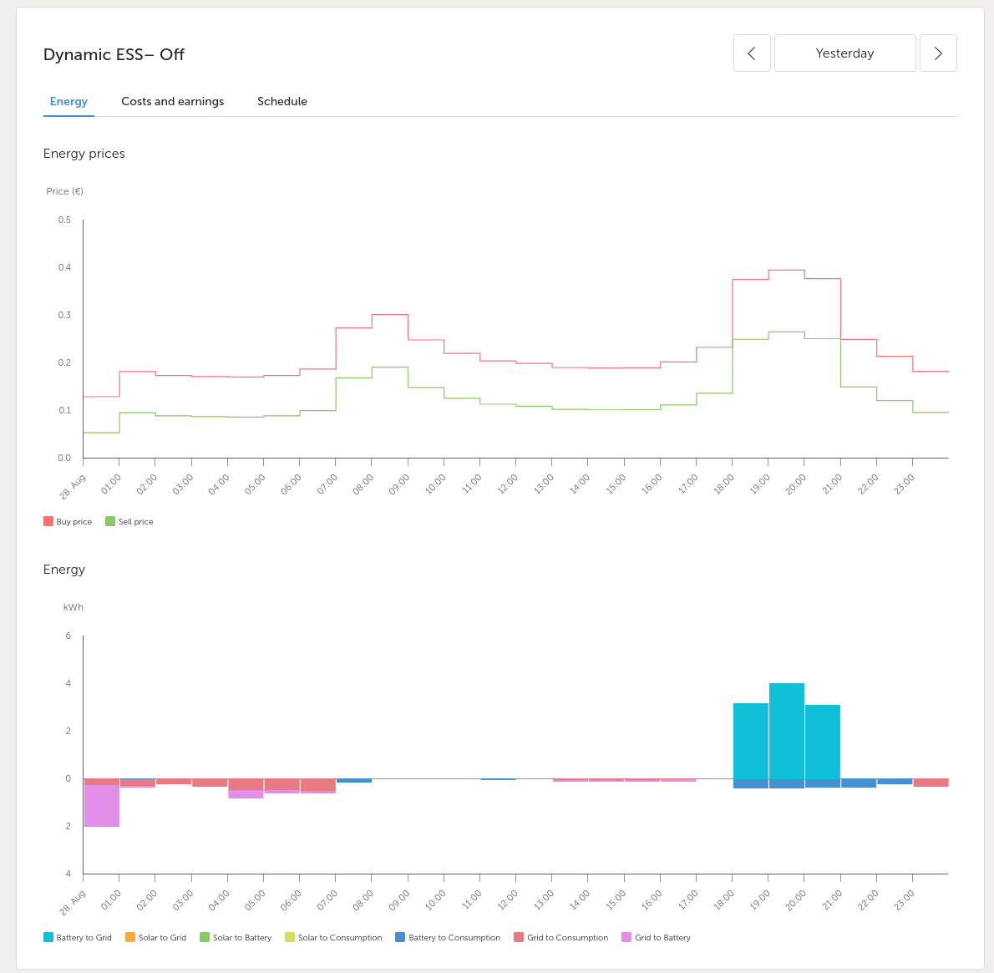Go to the next day using right chevron
The height and width of the screenshot is (973, 994).
(x=938, y=53)
